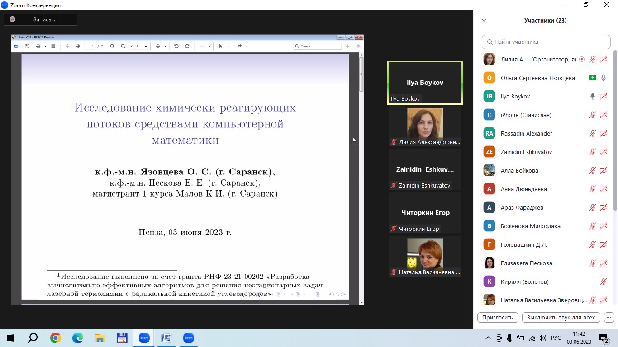Viewport: 618px width, 347px height.
Task: Click the Пригласить button
Action: (497, 317)
